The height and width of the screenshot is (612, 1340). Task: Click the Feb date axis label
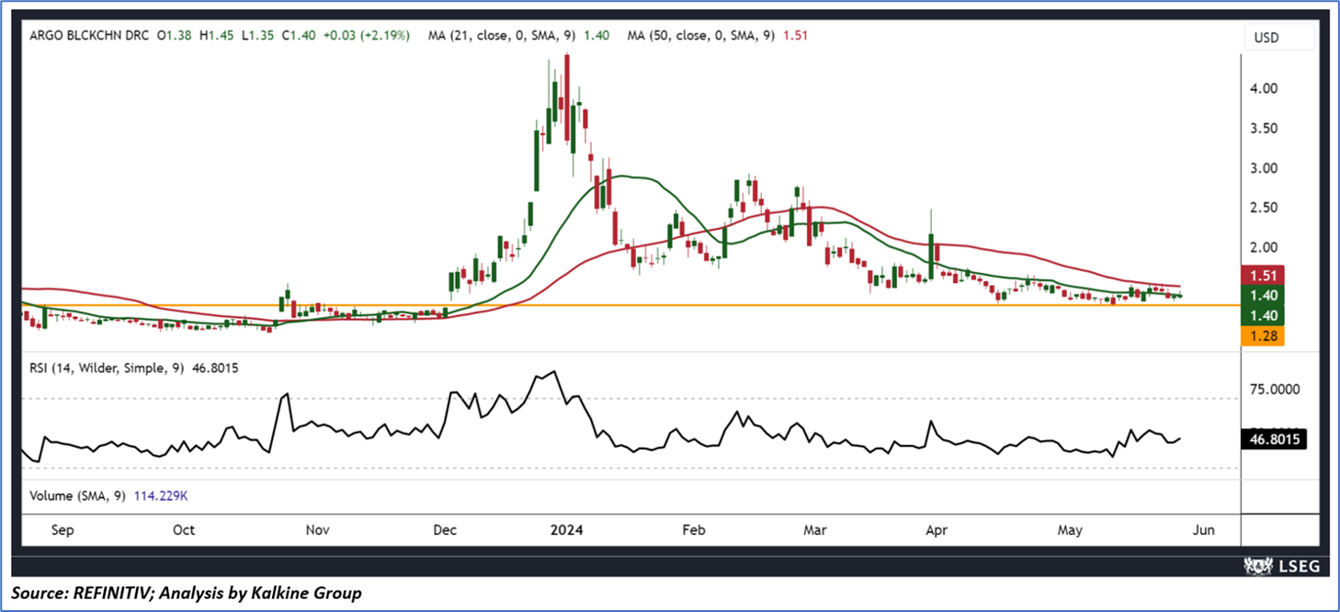click(694, 530)
